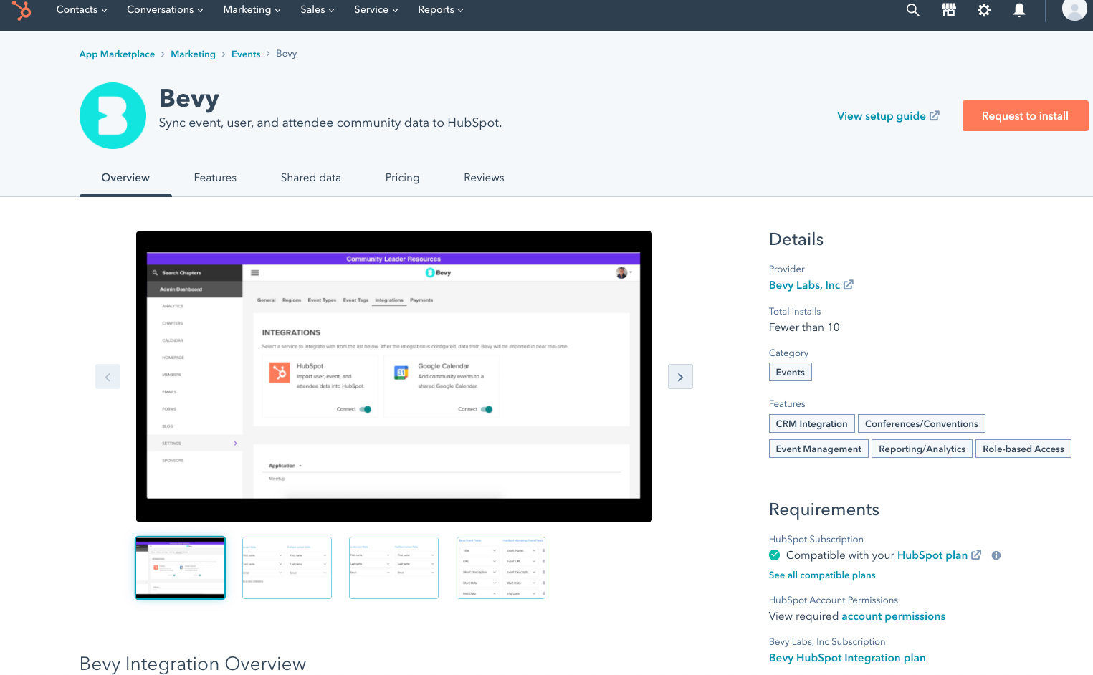This screenshot has width=1093, height=675.
Task: Open the settings gear icon
Action: 984,10
